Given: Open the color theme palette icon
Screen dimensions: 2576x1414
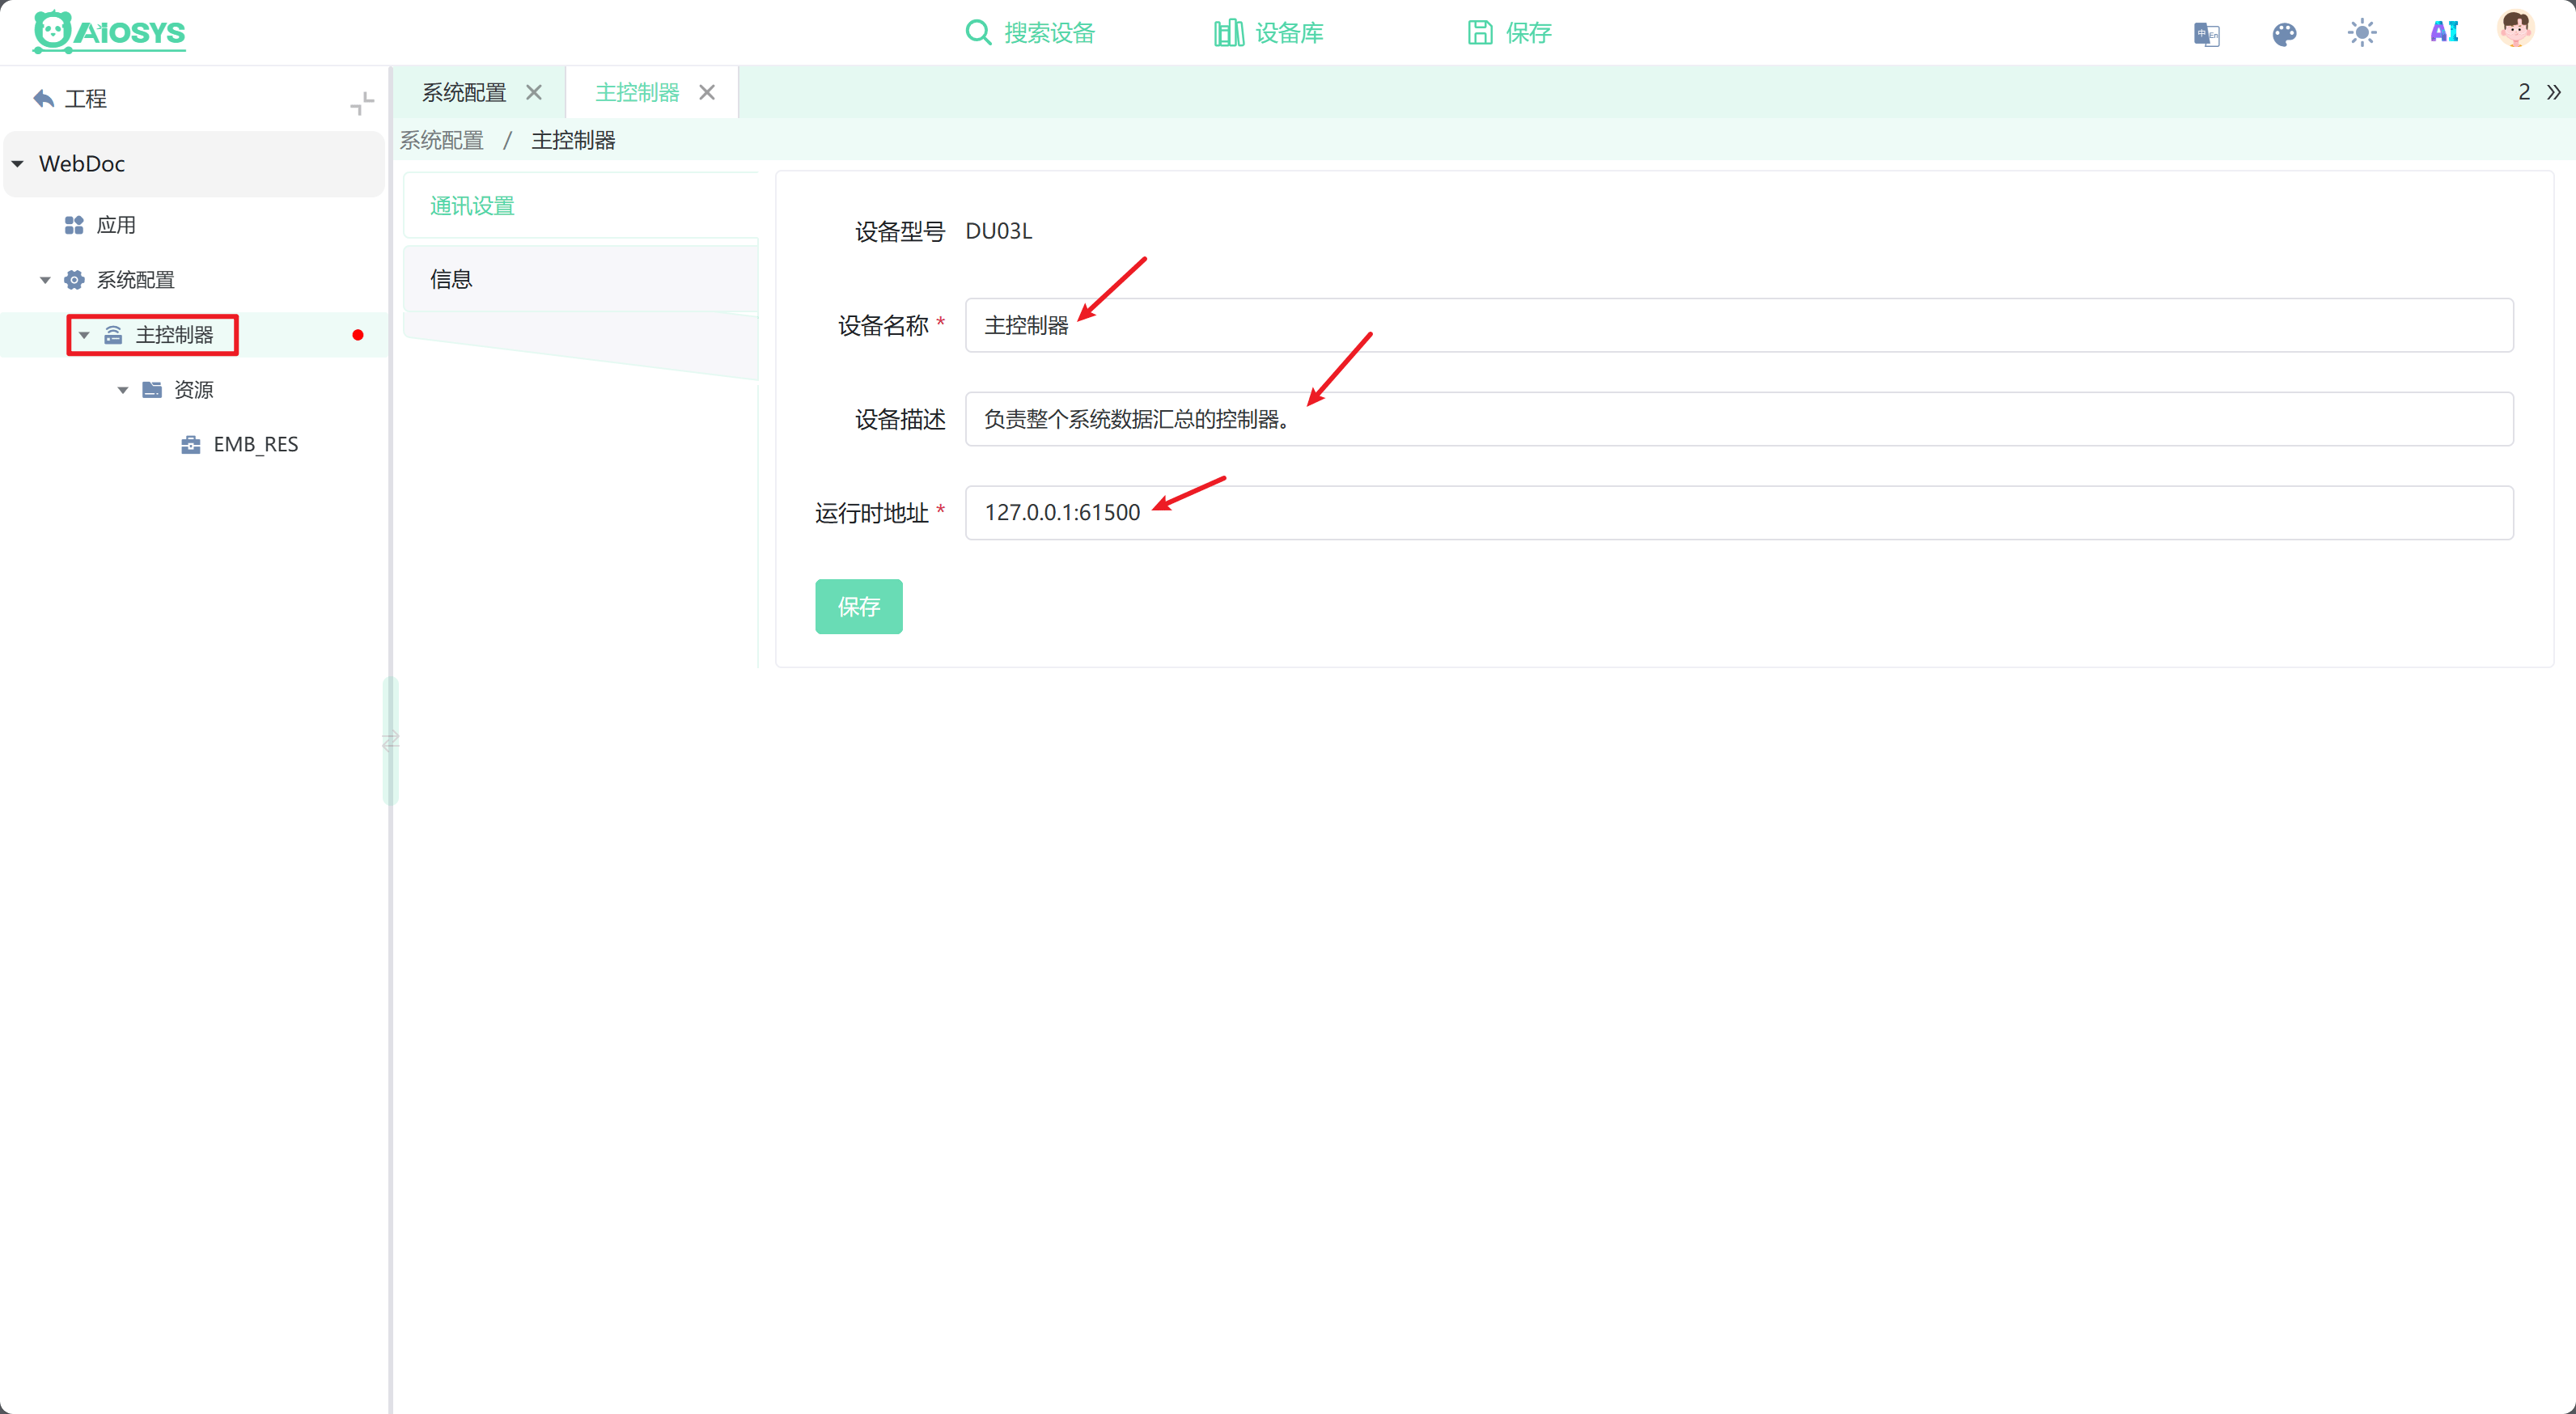Looking at the screenshot, I should coord(2284,34).
